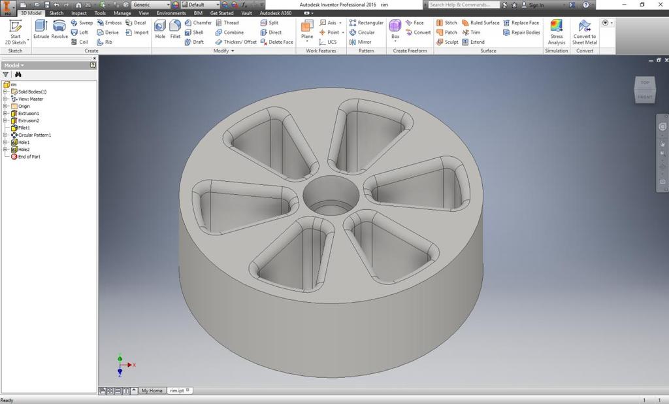This screenshot has height=404, width=669.
Task: Start a 2D Sketch from the ribbon
Action: (16, 32)
